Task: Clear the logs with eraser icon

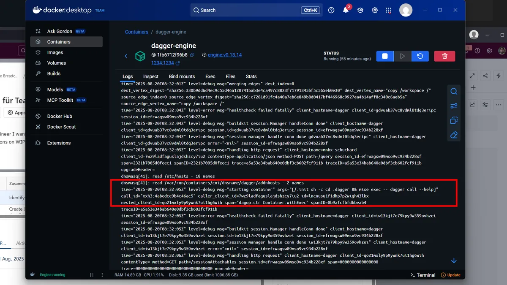Action: (x=454, y=135)
